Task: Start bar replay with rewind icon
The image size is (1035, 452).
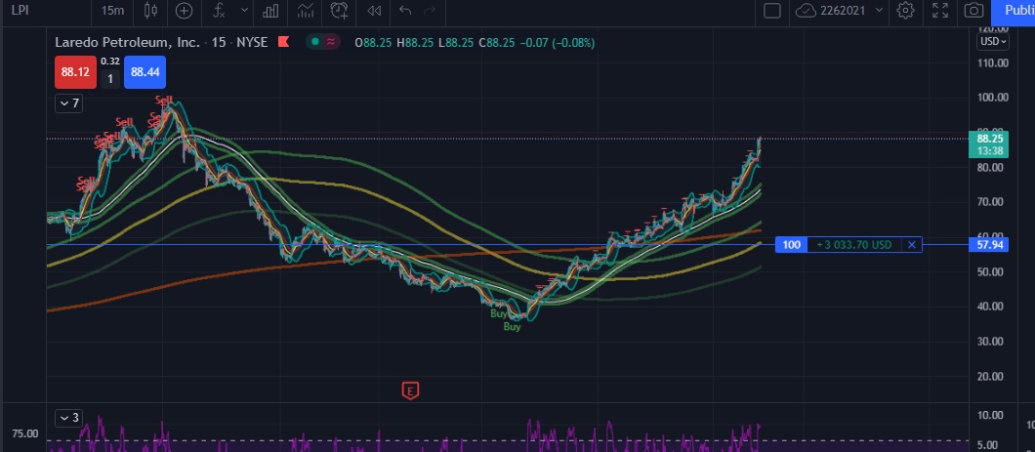Action: [374, 11]
